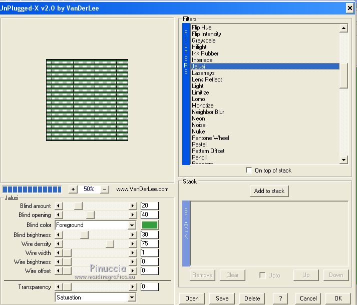357x305 pixels.
Task: Click the Clear stack button
Action: tap(232, 275)
